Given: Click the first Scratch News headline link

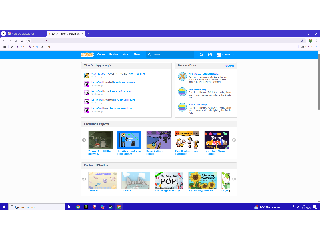Looking at the screenshot, I should click(x=203, y=73).
